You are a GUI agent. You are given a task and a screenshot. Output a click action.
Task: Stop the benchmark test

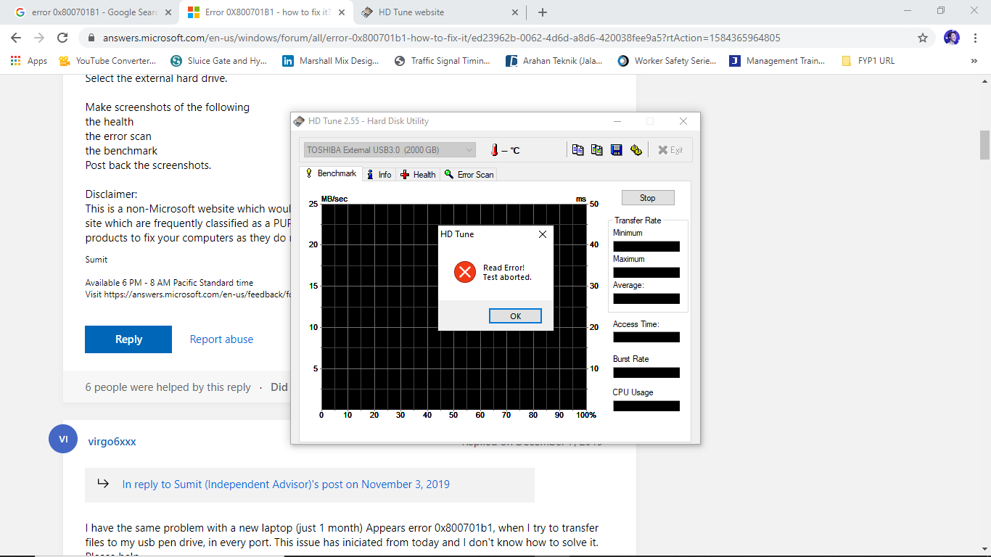tap(648, 197)
